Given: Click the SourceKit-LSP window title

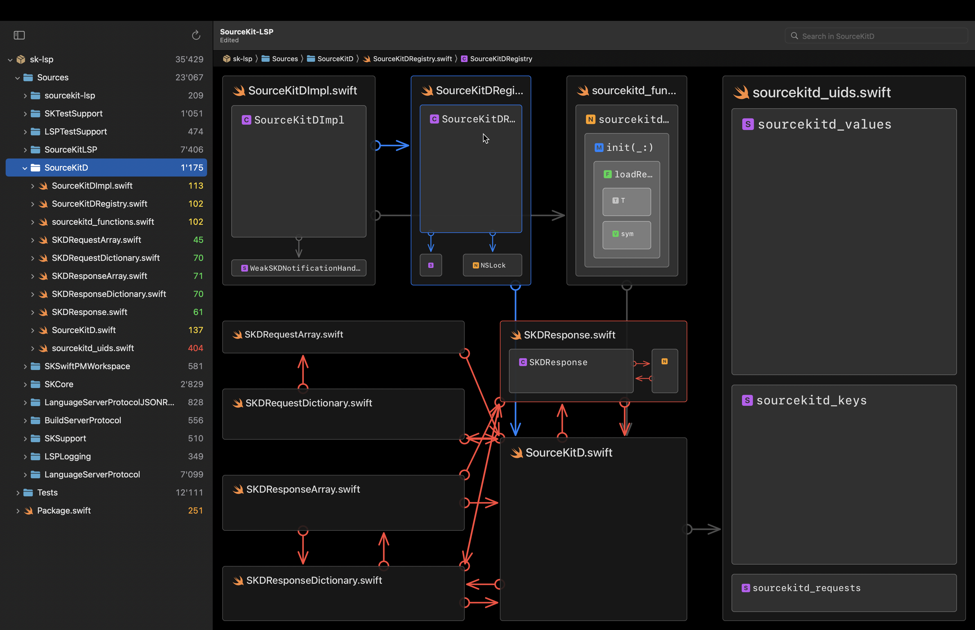Looking at the screenshot, I should coord(246,32).
